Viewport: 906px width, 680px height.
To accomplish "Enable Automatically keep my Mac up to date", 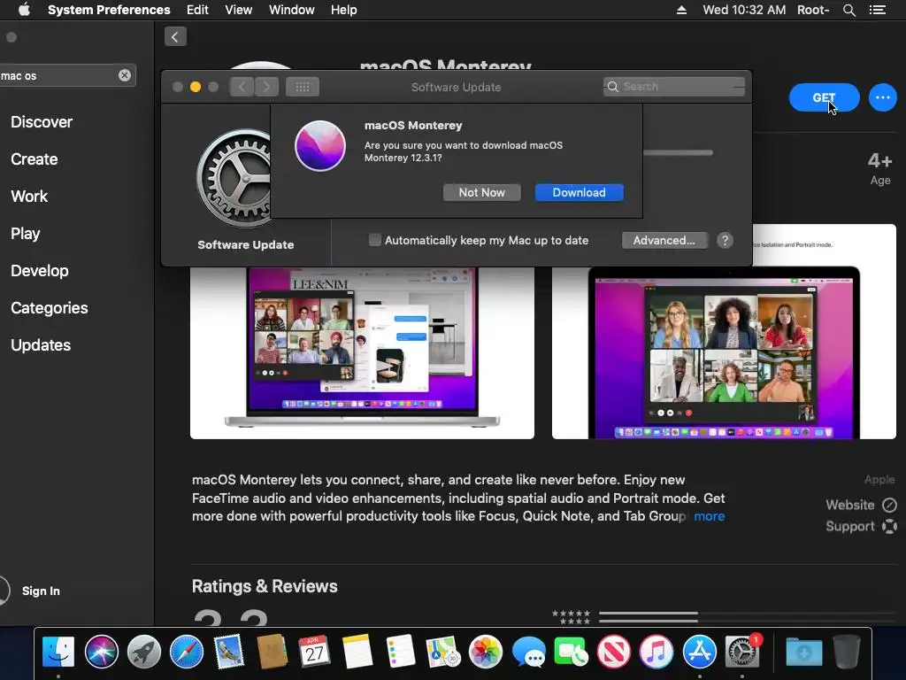I will tap(375, 240).
